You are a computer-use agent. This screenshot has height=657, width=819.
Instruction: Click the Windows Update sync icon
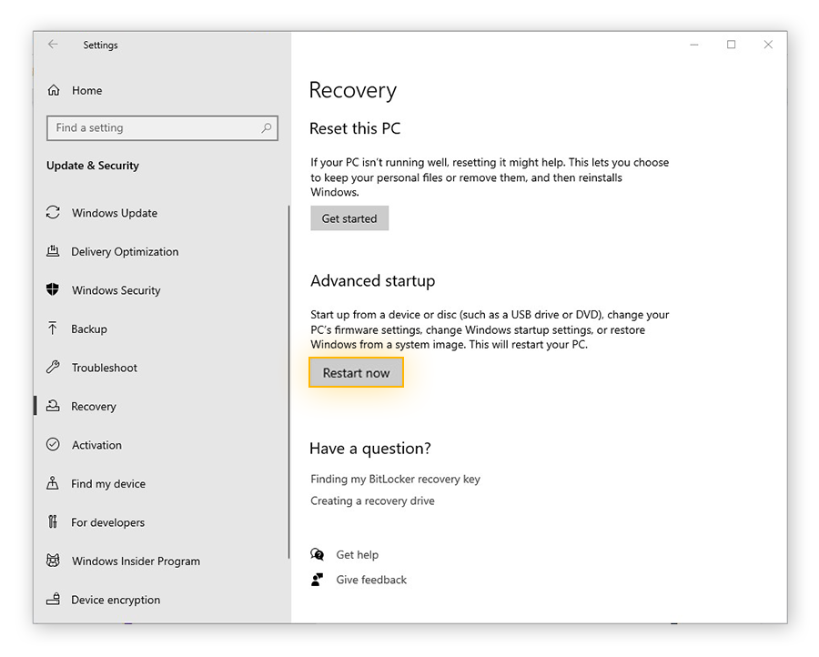(x=53, y=213)
